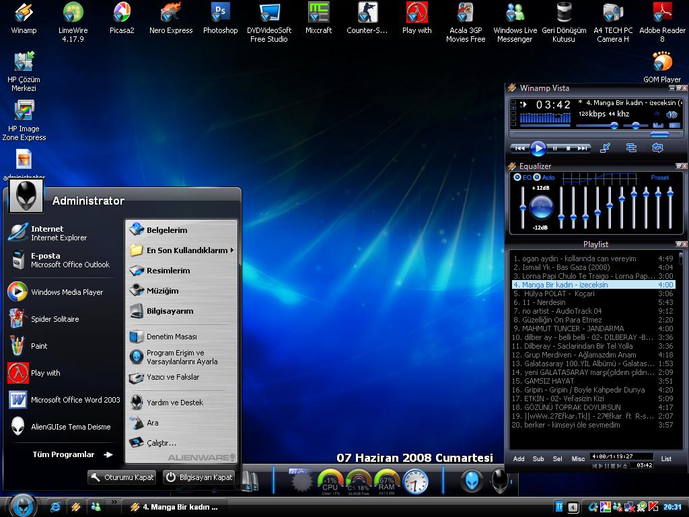This screenshot has height=517, width=689.
Task: Click the Winamp song seek bar
Action: pyautogui.click(x=596, y=134)
